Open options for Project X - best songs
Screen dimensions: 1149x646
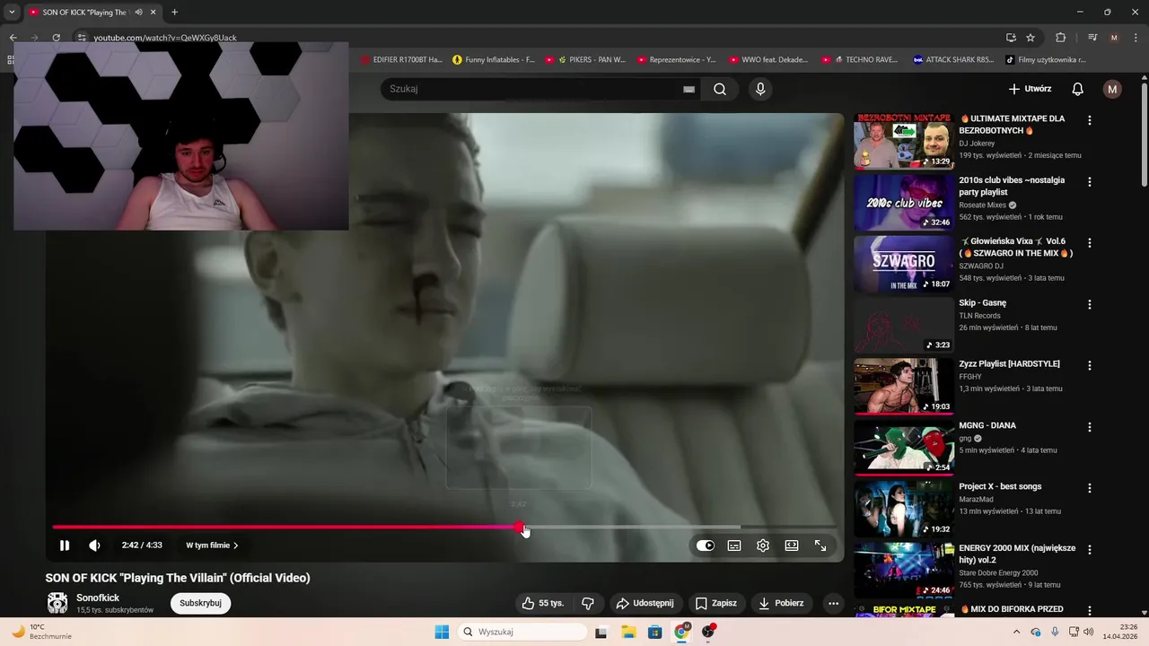tap(1090, 488)
